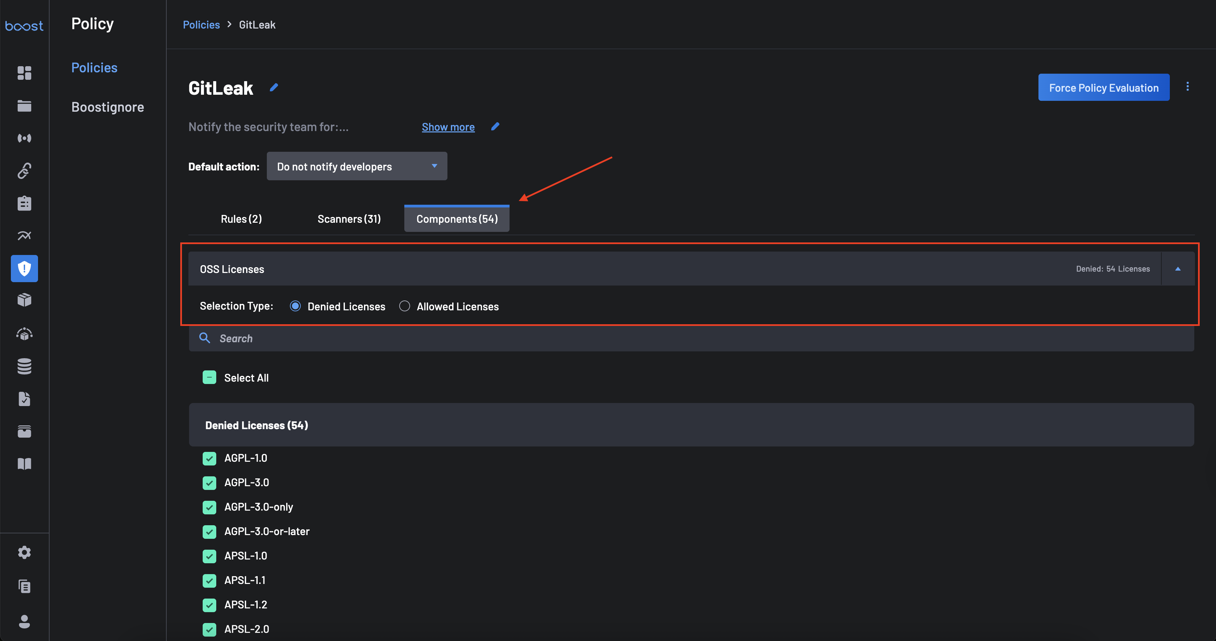Click the shield policy icon in sidebar
This screenshot has width=1216, height=641.
24,269
